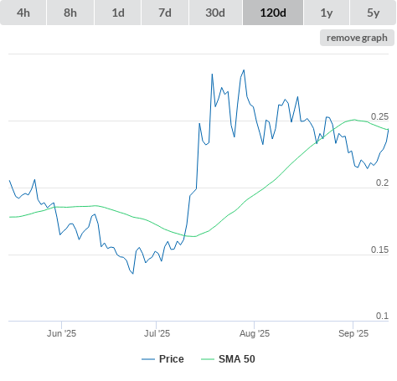Click the 0.15 price axis label
397x381 pixels.
click(379, 250)
